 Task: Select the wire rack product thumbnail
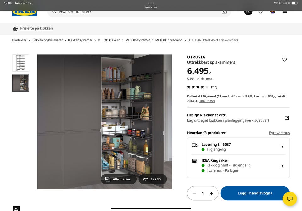pyautogui.click(x=21, y=63)
